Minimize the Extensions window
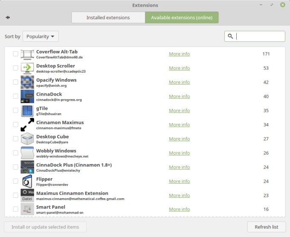Screen dimensions: 290x237 pos(261,5)
